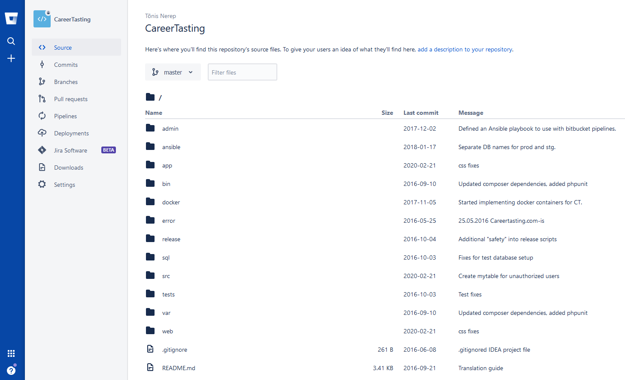625x380 pixels.
Task: Open the error folder link
Action: tap(169, 221)
